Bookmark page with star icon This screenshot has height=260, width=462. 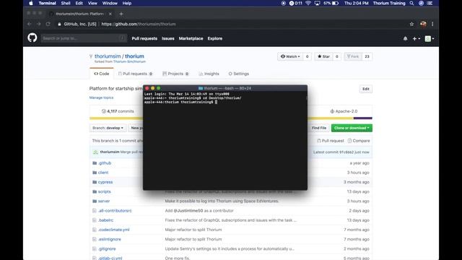411,24
